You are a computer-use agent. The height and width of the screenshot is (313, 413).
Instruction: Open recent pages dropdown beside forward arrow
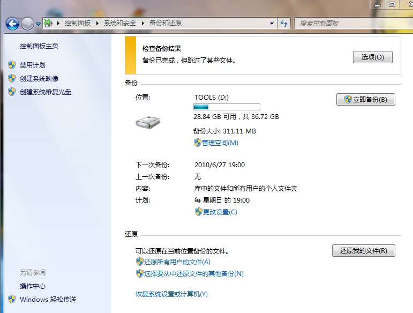click(x=38, y=24)
